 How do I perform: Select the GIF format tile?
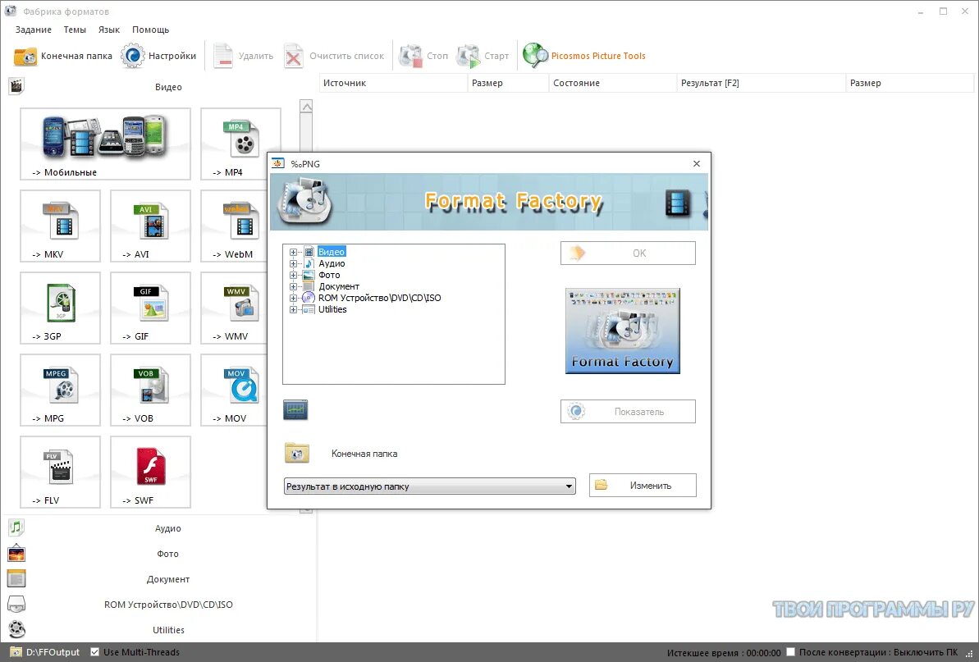150,308
